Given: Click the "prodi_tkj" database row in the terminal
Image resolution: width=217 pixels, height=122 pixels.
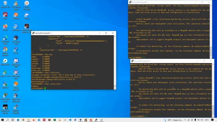Looking at the screenshot, I should point(40,70).
